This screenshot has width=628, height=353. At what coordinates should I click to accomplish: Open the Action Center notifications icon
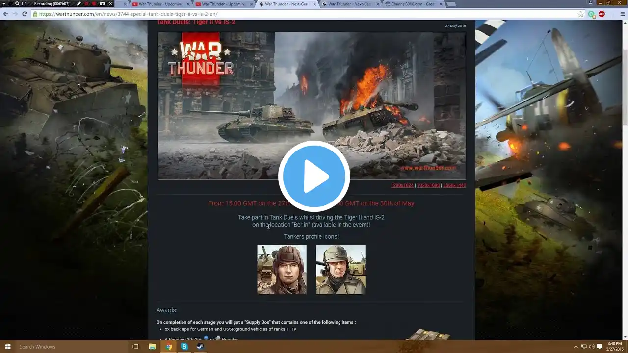coord(600,347)
